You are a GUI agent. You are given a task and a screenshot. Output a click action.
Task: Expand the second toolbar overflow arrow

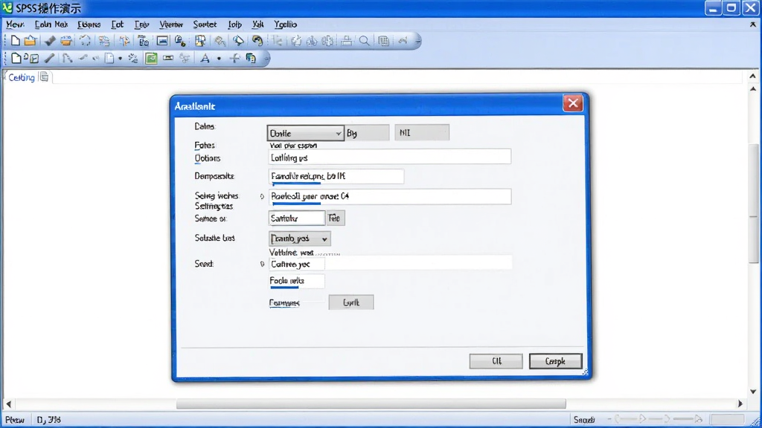tap(266, 58)
